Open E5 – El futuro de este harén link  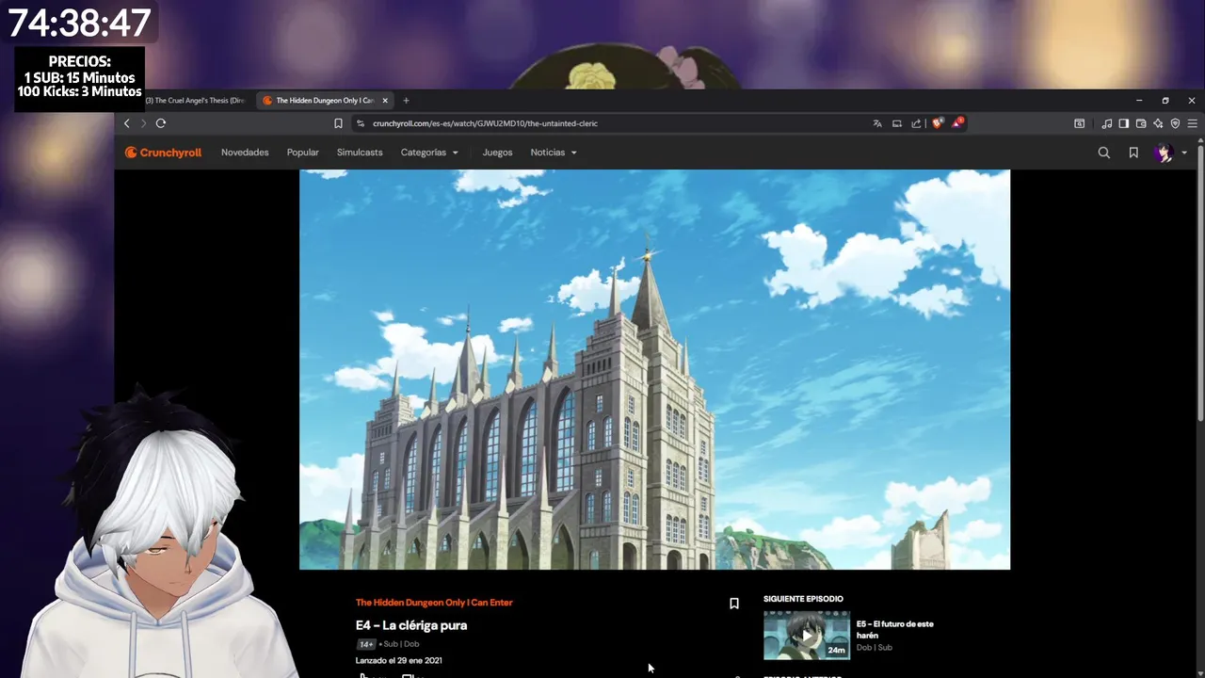(895, 629)
